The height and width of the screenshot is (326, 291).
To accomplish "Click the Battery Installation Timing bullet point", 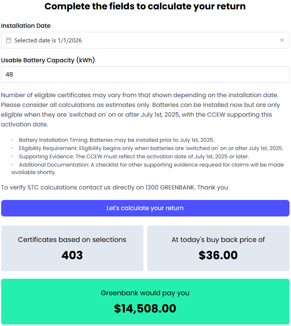I will (x=116, y=140).
